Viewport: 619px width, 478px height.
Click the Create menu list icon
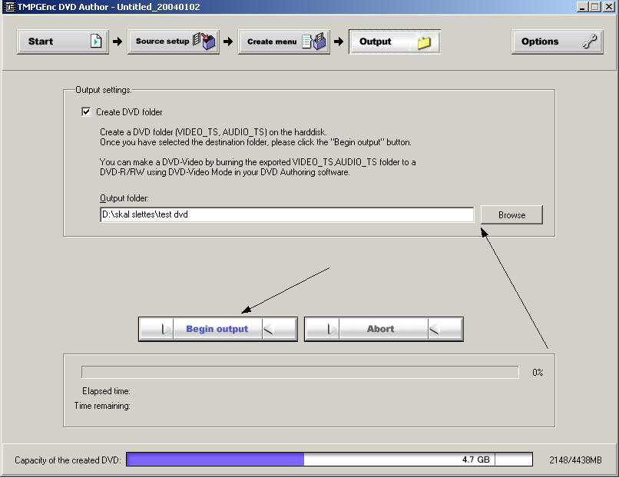[x=314, y=41]
